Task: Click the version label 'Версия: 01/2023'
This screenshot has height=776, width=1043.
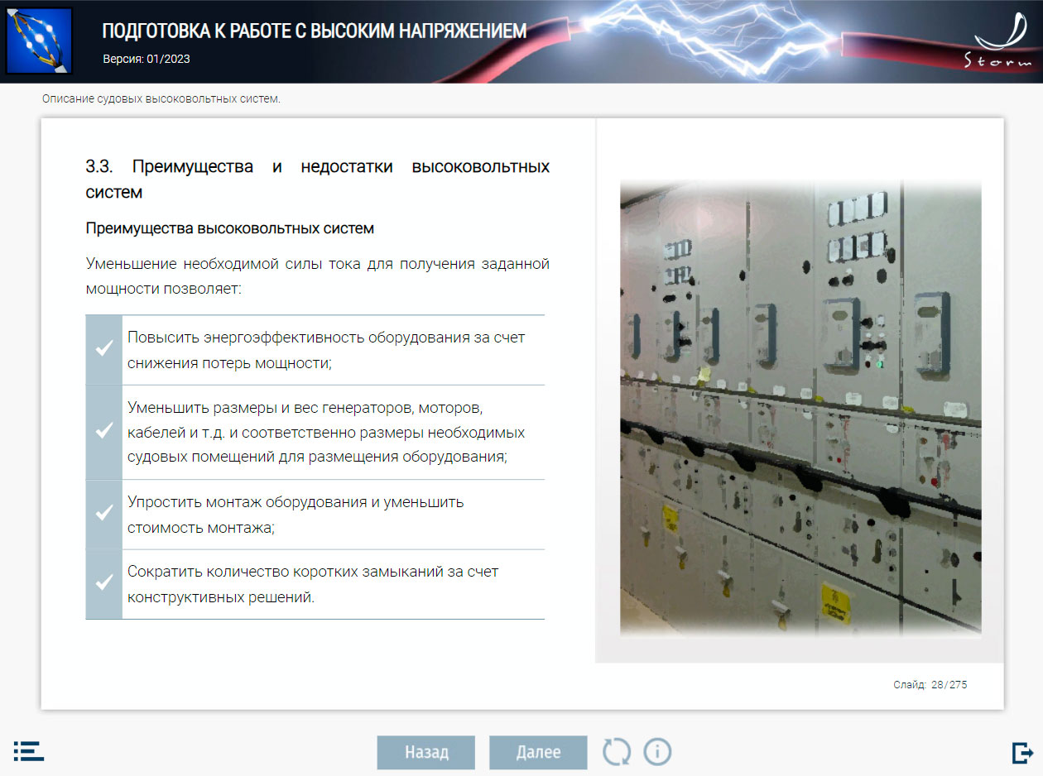Action: pos(147,60)
